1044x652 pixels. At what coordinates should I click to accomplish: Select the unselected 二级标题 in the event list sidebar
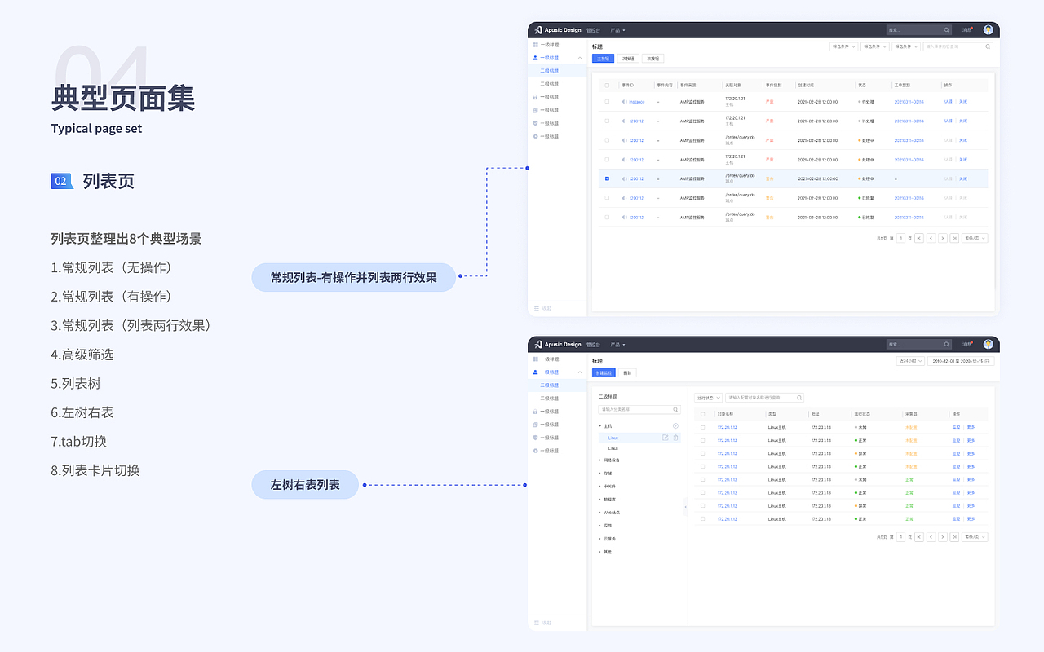pos(549,84)
